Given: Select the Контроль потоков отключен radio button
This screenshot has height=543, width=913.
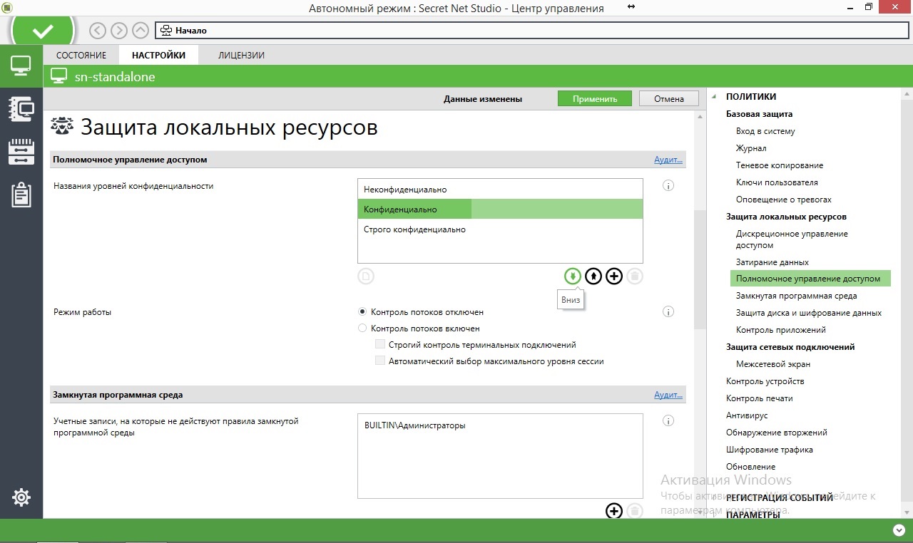Looking at the screenshot, I should [x=362, y=312].
